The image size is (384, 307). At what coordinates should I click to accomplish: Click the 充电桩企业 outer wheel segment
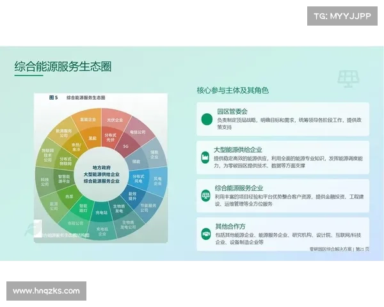(102, 232)
